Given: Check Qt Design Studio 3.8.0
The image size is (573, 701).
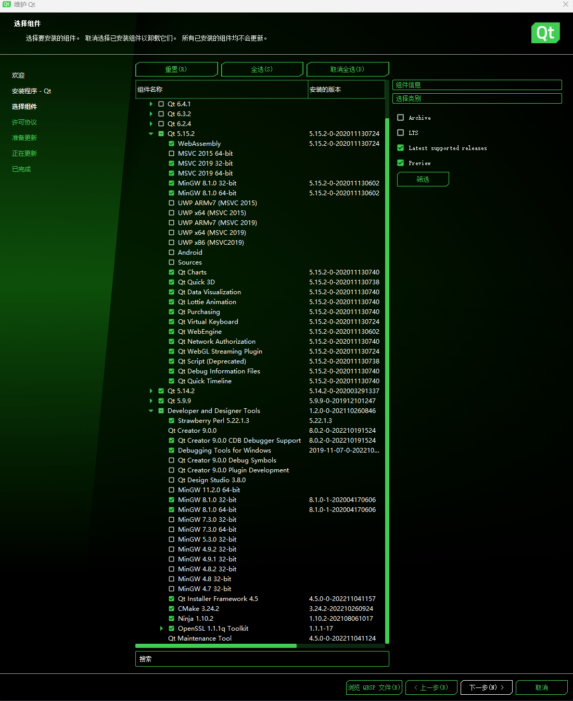Looking at the screenshot, I should (x=172, y=480).
